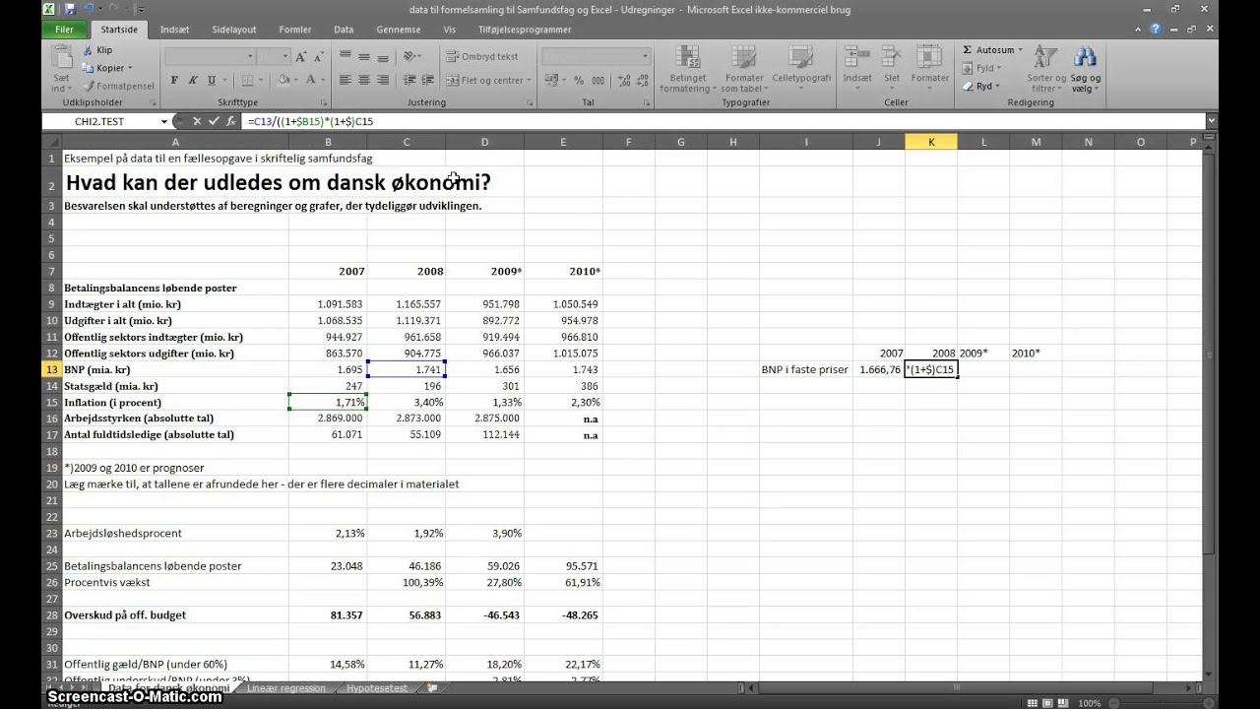1260x709 pixels.
Task: Open the Name Box dropdown arrow
Action: (x=164, y=121)
